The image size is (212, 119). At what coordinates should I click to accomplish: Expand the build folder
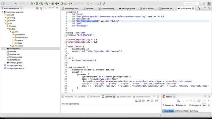[5, 15]
